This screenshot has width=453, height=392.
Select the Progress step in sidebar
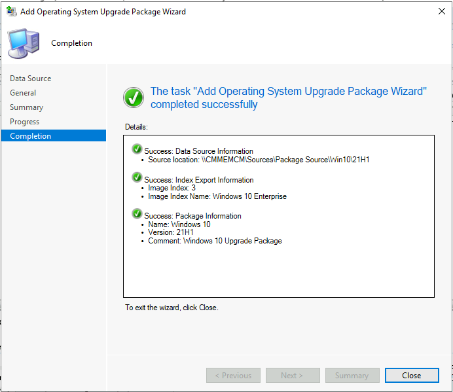[x=25, y=122]
